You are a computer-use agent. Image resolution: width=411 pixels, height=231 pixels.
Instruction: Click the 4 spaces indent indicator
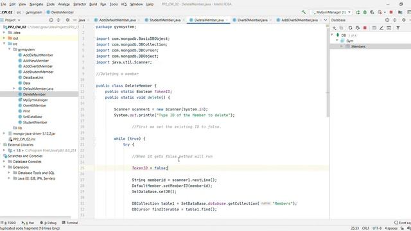(x=391, y=228)
